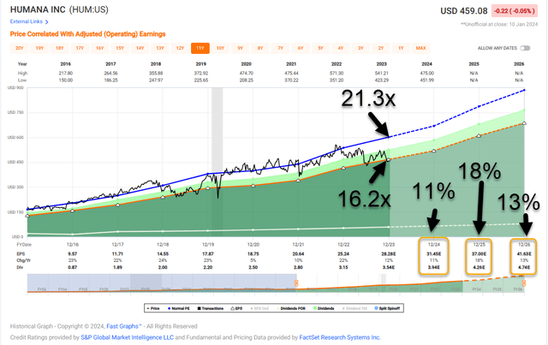Select the 12Y time range tab
This screenshot has width=548, height=345.
[180, 48]
